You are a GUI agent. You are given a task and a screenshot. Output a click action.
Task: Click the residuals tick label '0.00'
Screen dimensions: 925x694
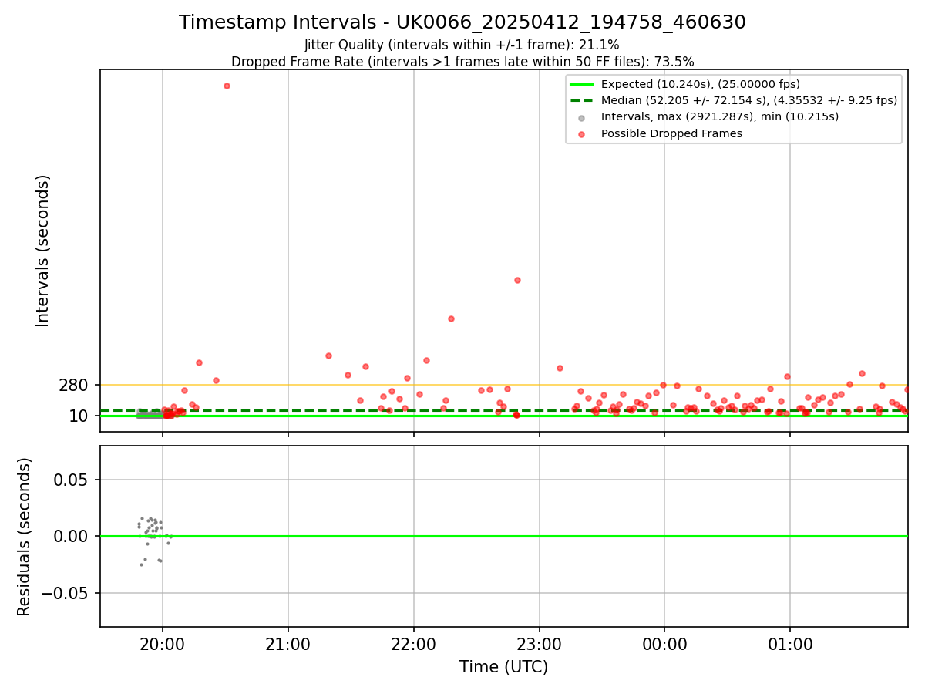(x=72, y=536)
